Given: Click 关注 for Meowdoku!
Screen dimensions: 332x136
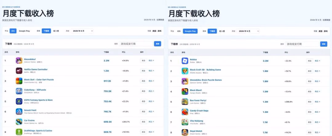Looking at the screenshot, I should tap(144, 61).
